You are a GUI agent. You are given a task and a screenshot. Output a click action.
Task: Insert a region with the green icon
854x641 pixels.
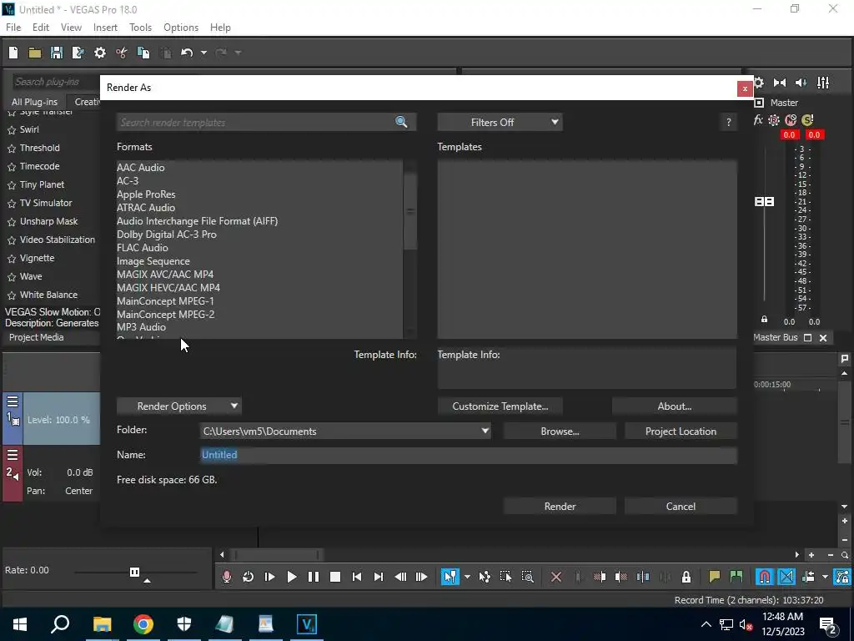tap(736, 577)
